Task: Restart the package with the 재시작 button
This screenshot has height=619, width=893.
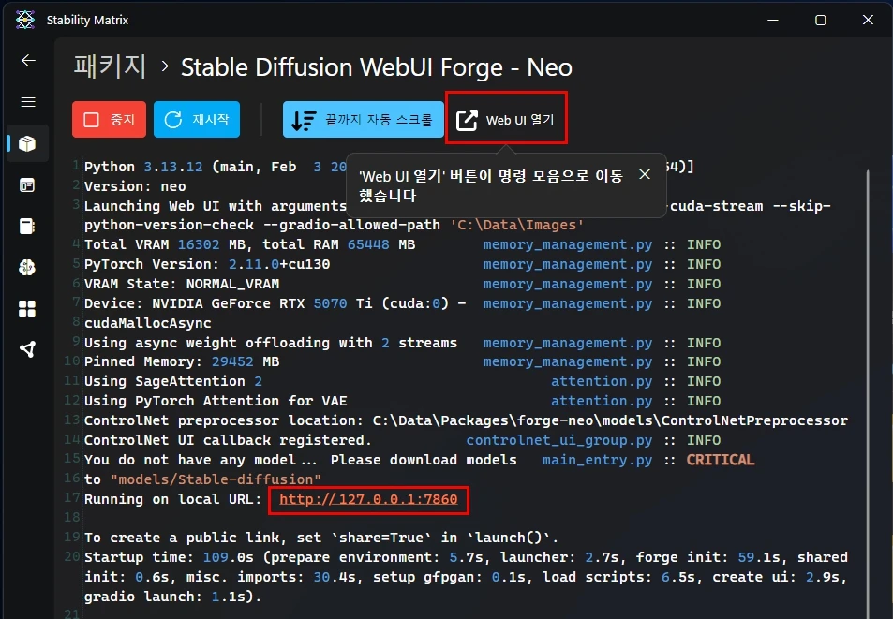Action: 197,120
